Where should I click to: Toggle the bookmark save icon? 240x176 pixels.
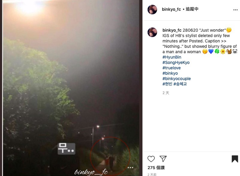point(235,159)
